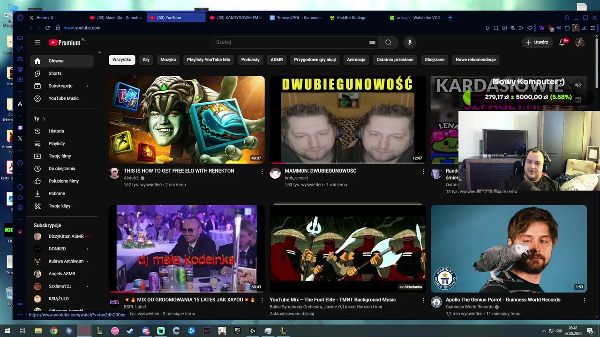
Task: Select the Nowe rekomendacje filter chip
Action: tap(475, 60)
